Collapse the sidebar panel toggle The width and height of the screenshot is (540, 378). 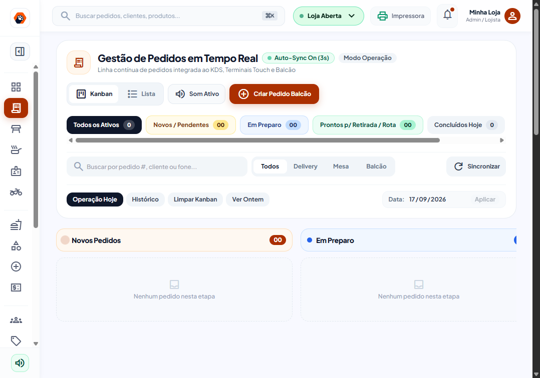(x=20, y=51)
